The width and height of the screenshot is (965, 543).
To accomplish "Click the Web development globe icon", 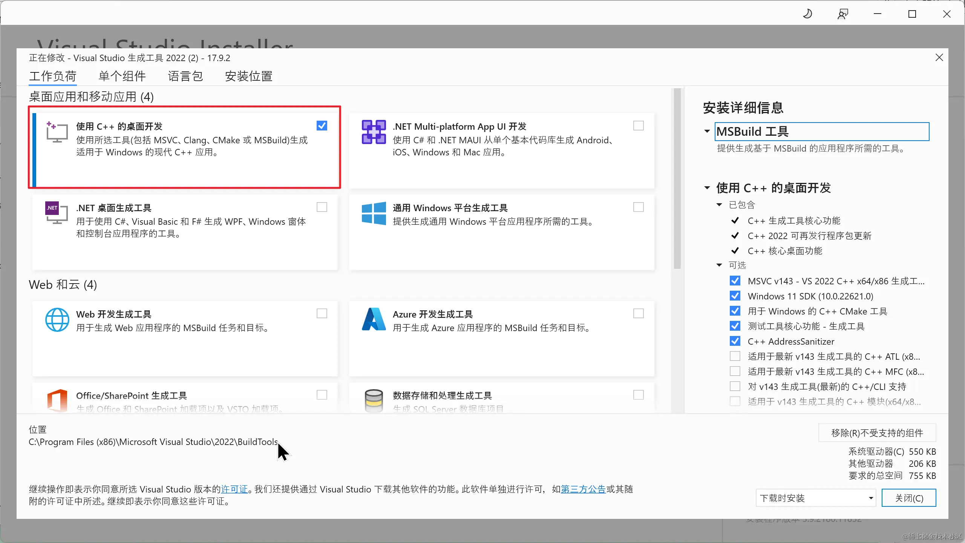I will pos(57,319).
